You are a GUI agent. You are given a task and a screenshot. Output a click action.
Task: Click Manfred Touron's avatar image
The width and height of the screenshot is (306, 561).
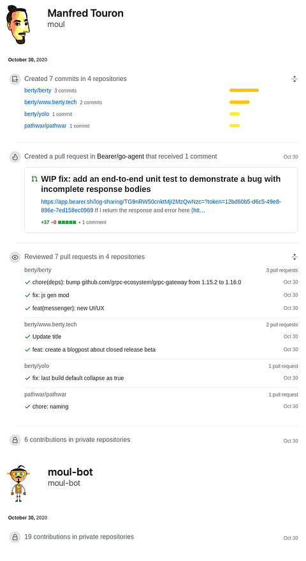click(x=18, y=25)
